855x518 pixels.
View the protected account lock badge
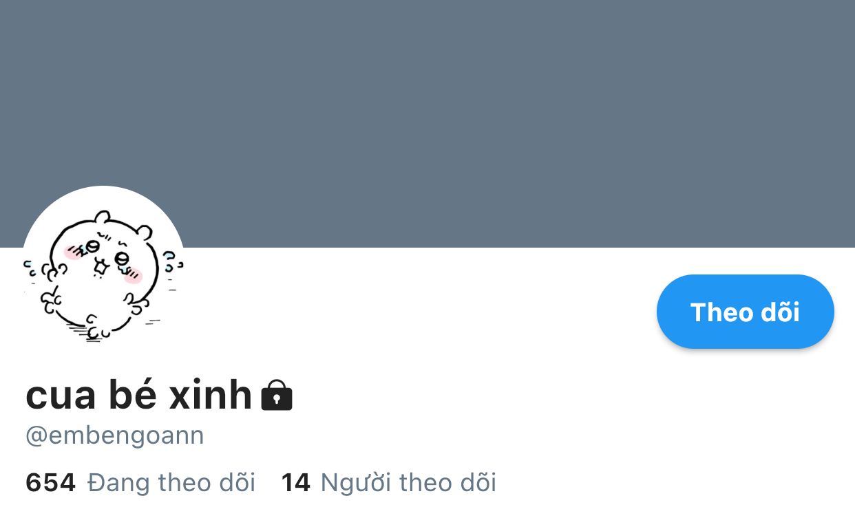coord(277,396)
